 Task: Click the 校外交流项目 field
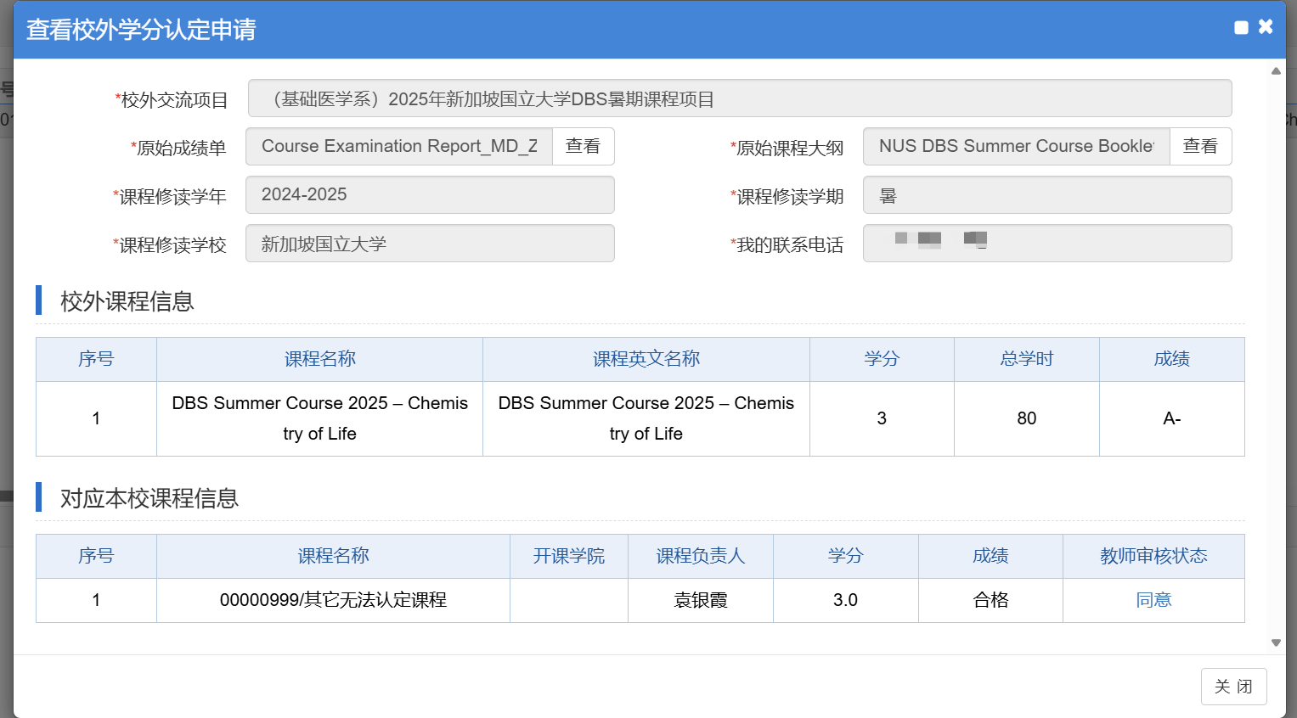click(739, 98)
